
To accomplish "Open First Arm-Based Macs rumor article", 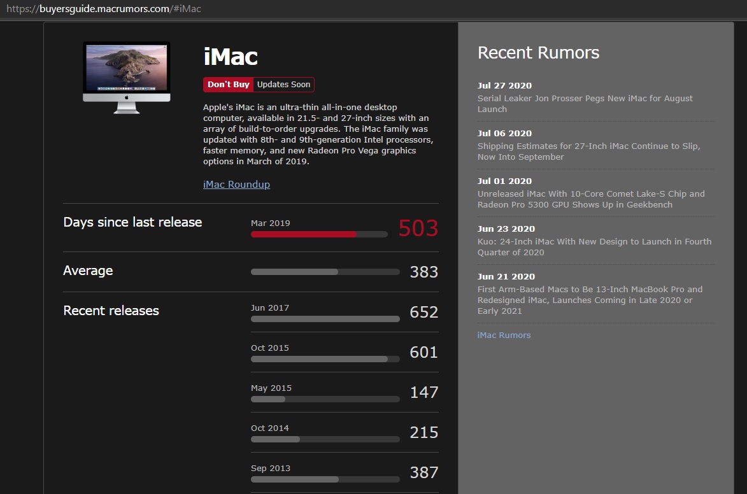I will (590, 300).
